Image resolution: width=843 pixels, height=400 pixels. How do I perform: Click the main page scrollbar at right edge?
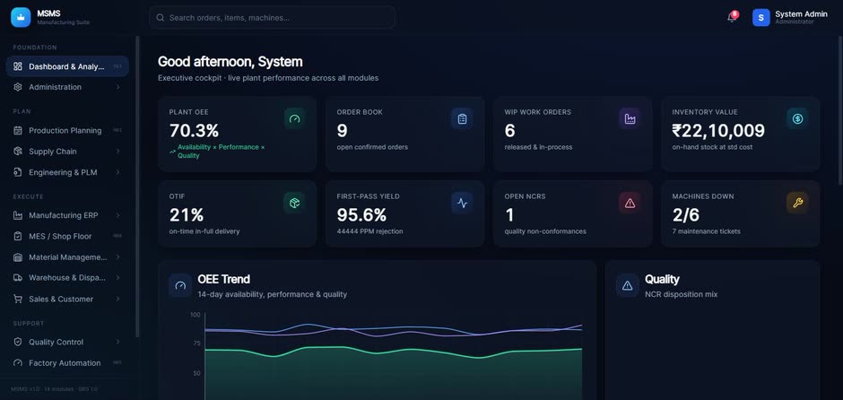pyautogui.click(x=840, y=110)
